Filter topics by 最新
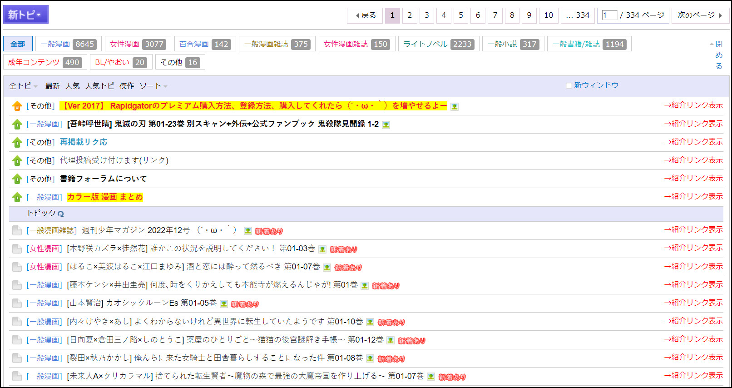The height and width of the screenshot is (388, 732). [x=53, y=86]
